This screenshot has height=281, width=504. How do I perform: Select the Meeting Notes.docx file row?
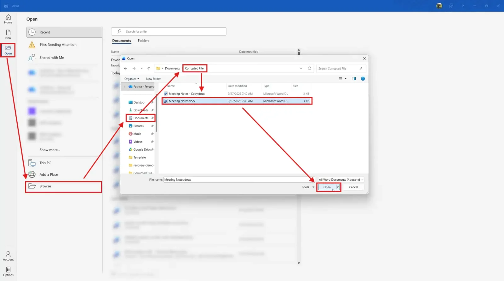pos(237,101)
